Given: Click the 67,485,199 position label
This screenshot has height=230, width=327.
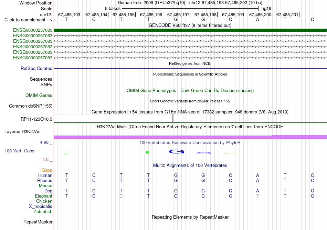Looking at the screenshot, I should click(233, 14).
